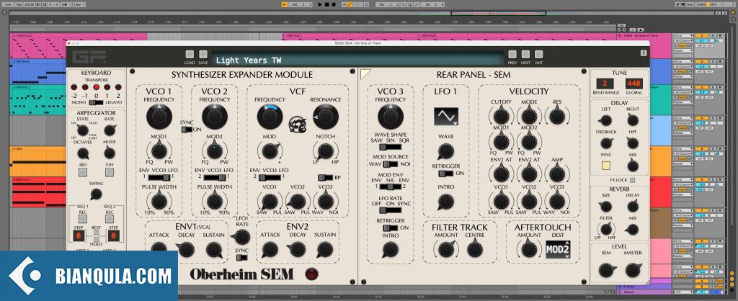The width and height of the screenshot is (738, 301).
Task: Flip the VCF BP switch
Action: pos(325,177)
